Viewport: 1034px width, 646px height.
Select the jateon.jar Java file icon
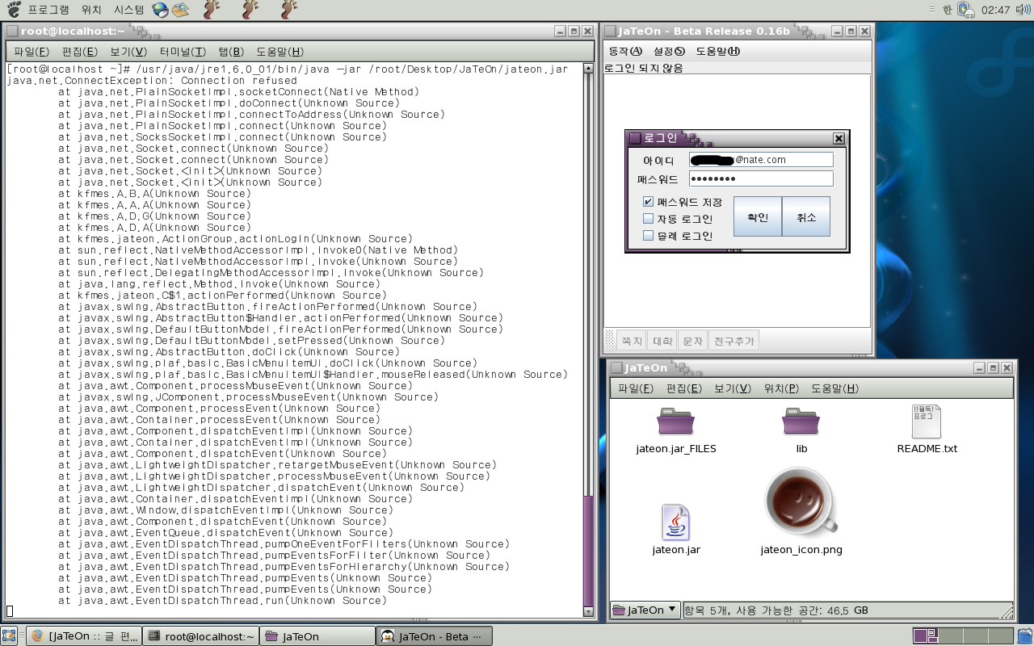point(675,522)
